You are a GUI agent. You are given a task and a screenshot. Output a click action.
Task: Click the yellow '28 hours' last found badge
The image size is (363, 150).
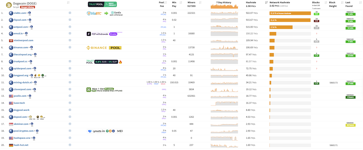click(x=350, y=125)
